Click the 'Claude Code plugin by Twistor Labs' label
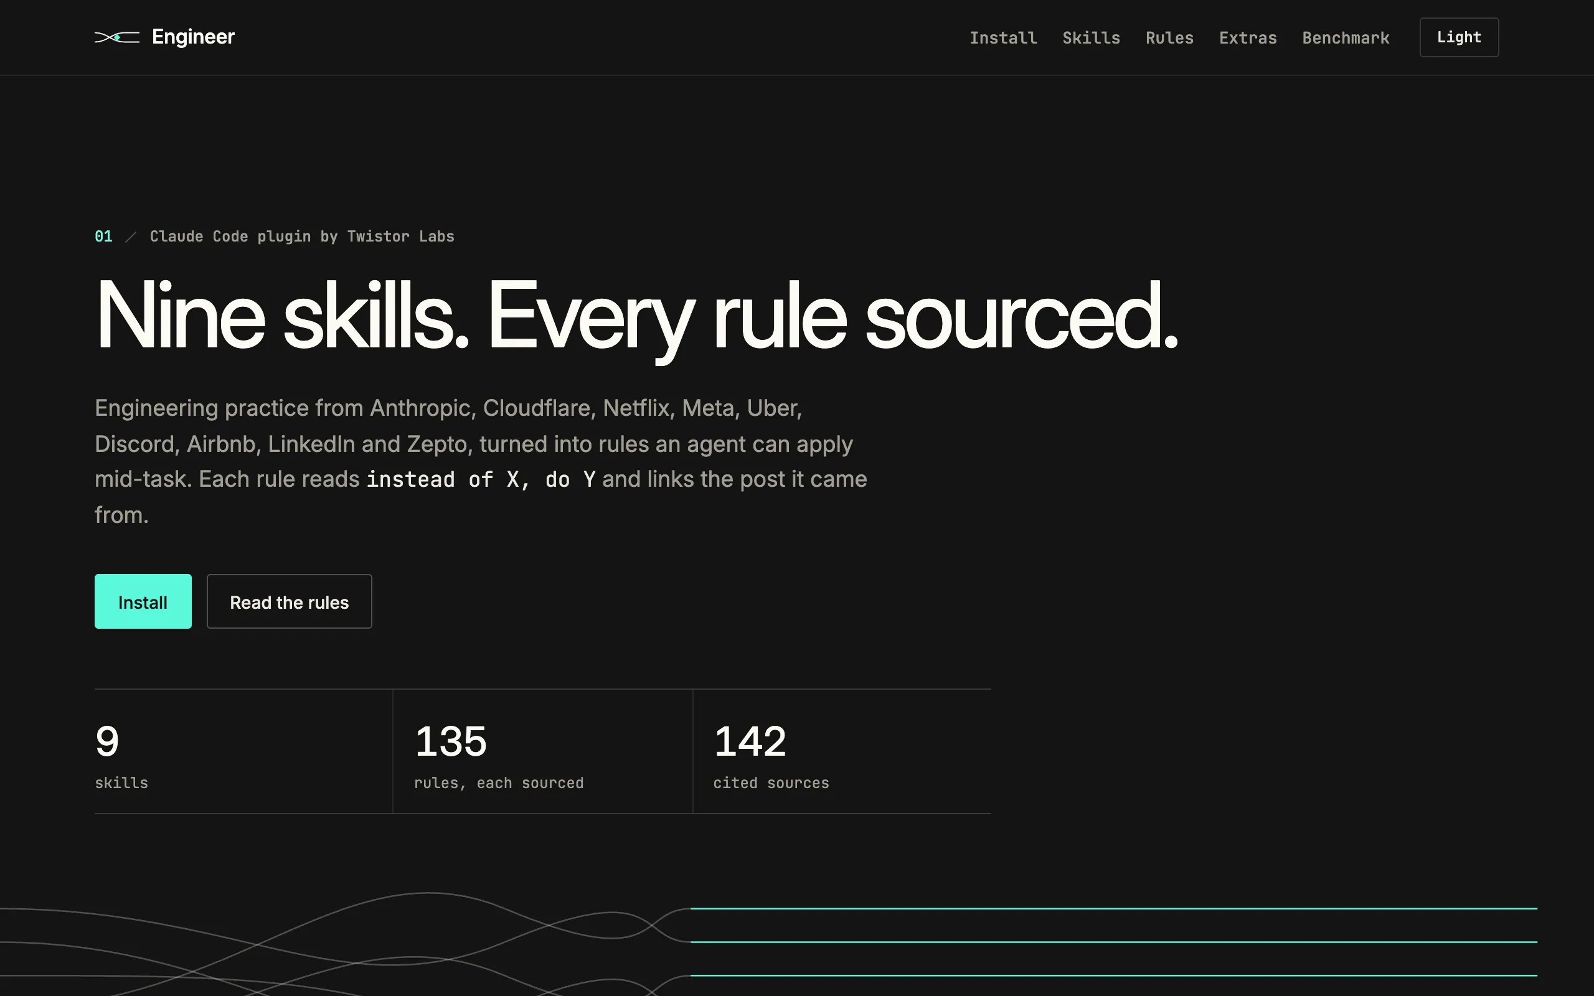Viewport: 1594px width, 996px height. [301, 237]
